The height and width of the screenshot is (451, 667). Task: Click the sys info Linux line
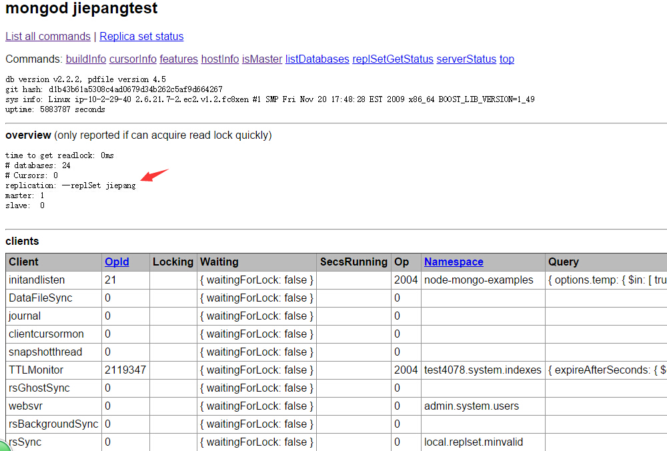[270, 99]
